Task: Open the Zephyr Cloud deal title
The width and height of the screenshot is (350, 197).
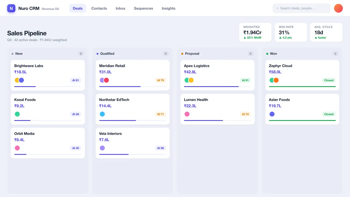Action: click(x=281, y=66)
